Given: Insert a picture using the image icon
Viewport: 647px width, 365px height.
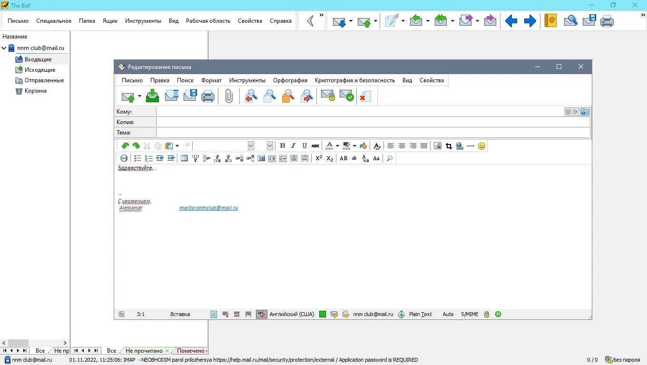Looking at the screenshot, I should click(438, 146).
